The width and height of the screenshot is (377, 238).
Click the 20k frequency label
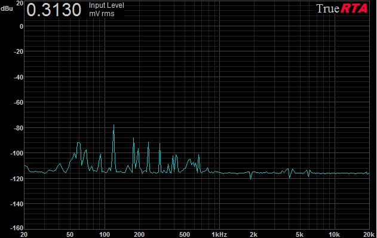369,234
